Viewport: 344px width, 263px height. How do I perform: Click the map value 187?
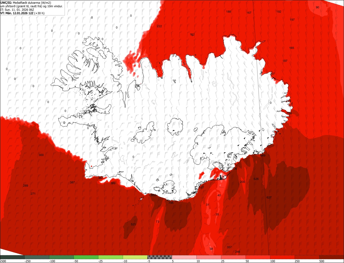point(285,61)
